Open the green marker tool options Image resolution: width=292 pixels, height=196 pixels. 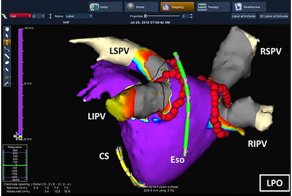click(x=7, y=77)
